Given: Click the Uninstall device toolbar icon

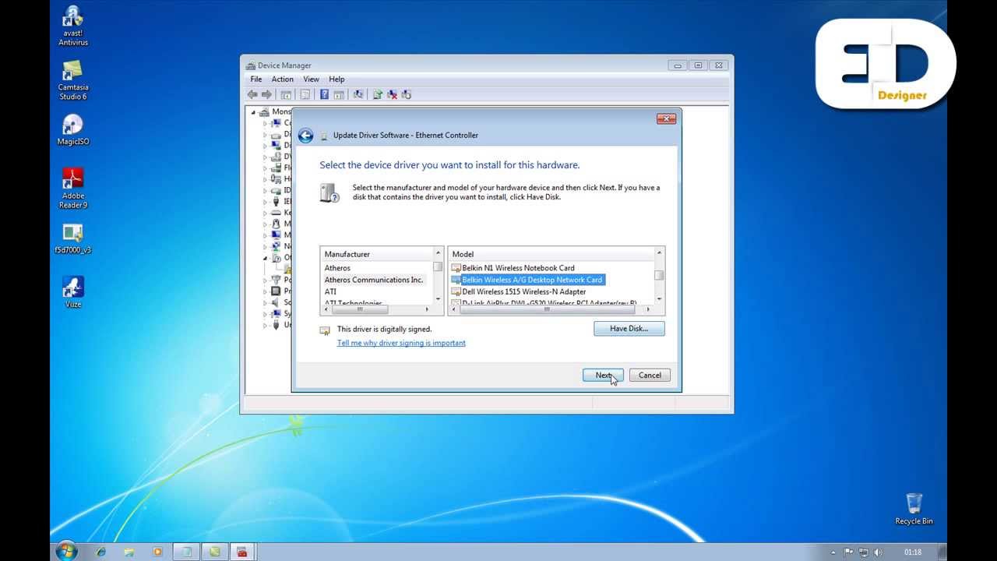Looking at the screenshot, I should click(x=392, y=94).
